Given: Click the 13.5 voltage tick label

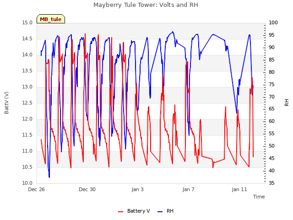Looking at the screenshot, I should coord(27,71).
